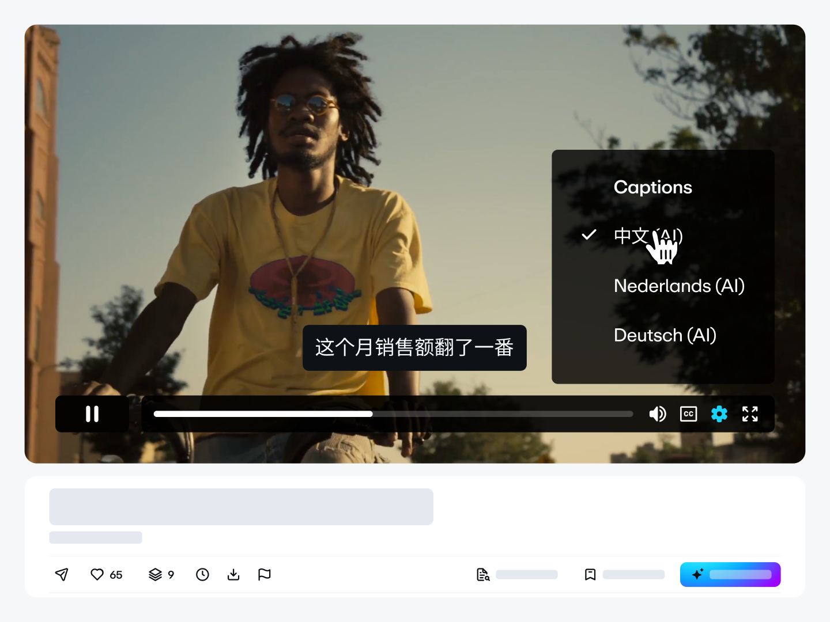Like the video with heart icon

[x=97, y=574]
